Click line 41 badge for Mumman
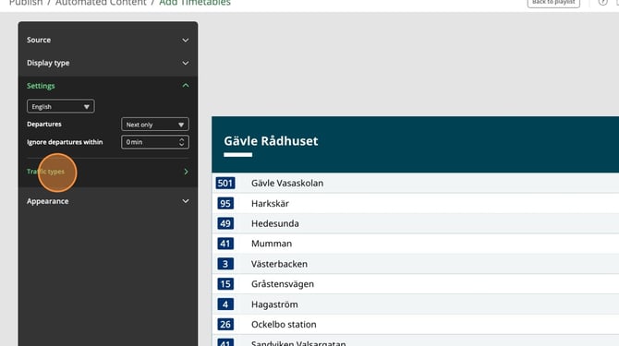619x346 pixels. click(x=225, y=244)
